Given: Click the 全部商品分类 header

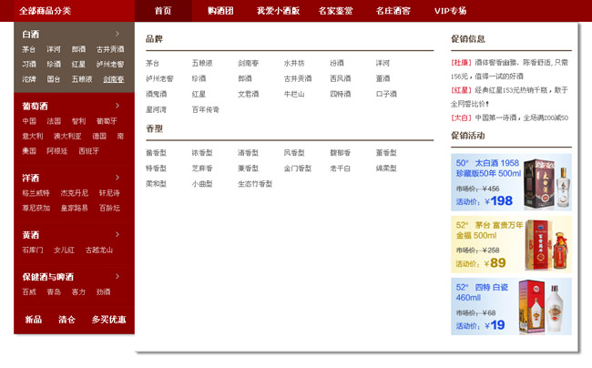Looking at the screenshot, I should [x=46, y=11].
